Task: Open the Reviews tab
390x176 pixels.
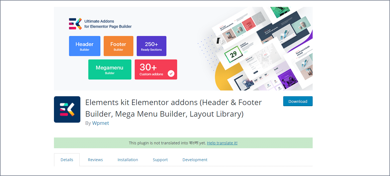Action: (x=95, y=159)
